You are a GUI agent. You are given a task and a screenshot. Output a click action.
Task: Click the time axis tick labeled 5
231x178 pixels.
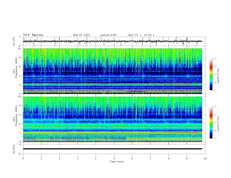click(114, 159)
